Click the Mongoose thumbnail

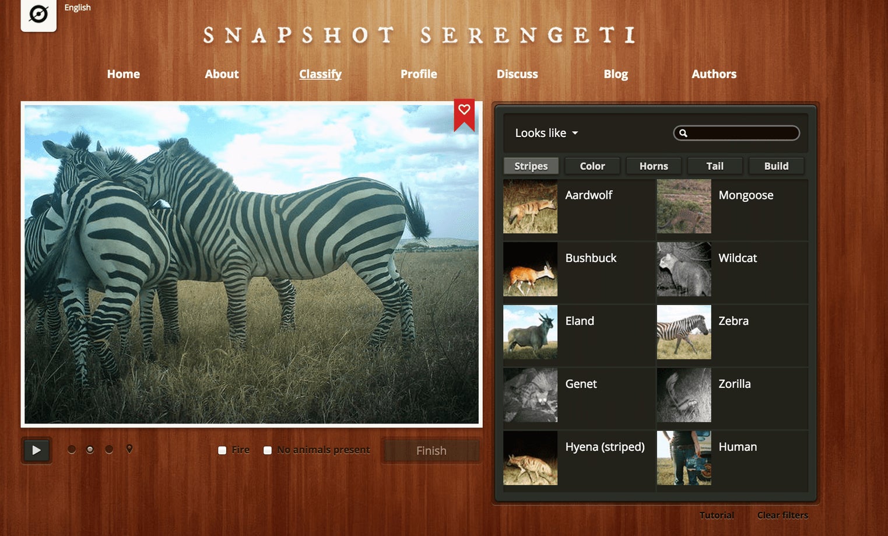pos(684,206)
